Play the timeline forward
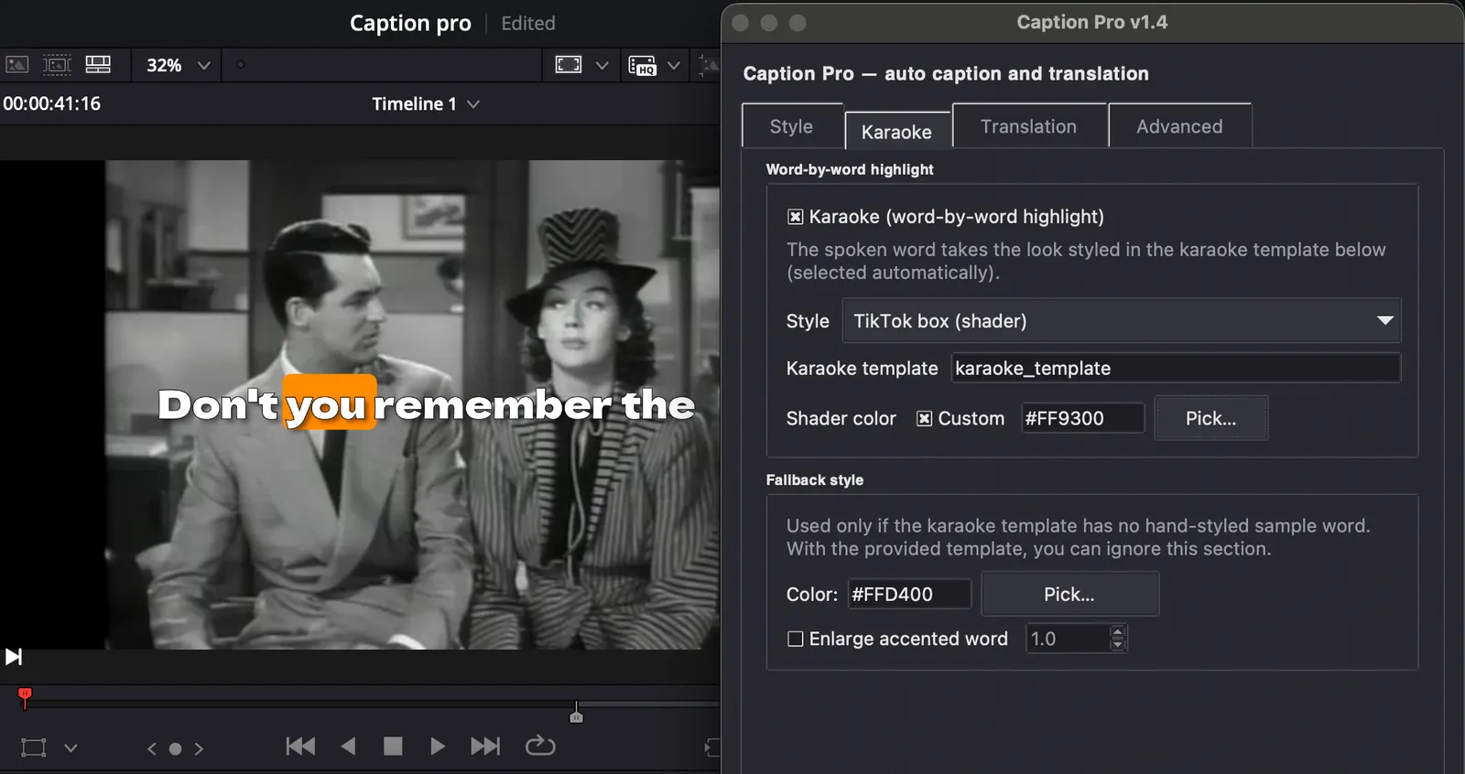This screenshot has width=1465, height=774. (x=438, y=747)
